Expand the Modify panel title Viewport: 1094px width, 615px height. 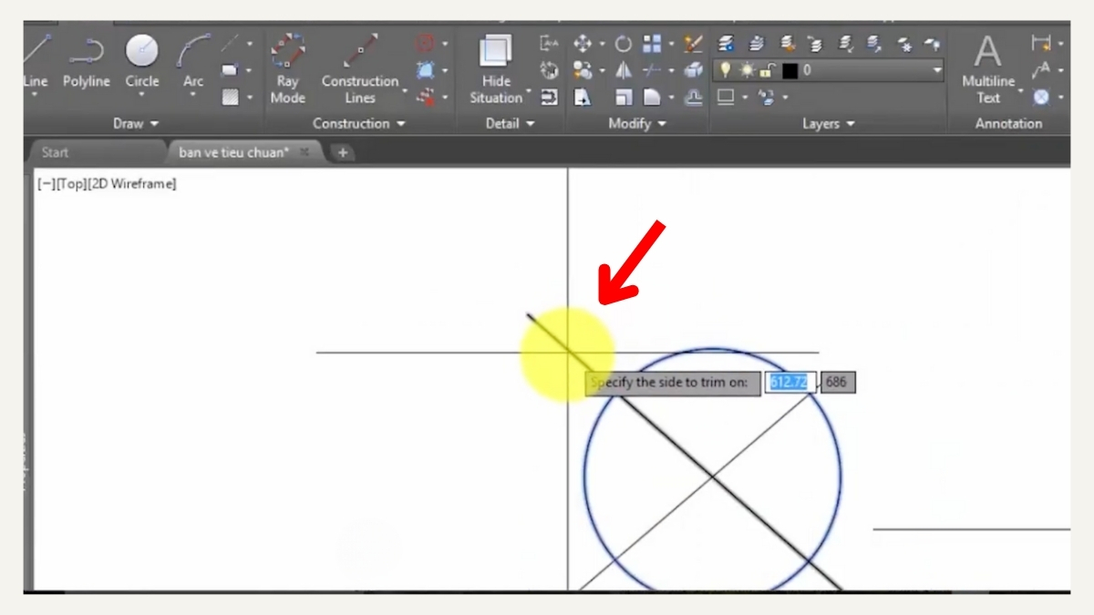[x=637, y=124]
